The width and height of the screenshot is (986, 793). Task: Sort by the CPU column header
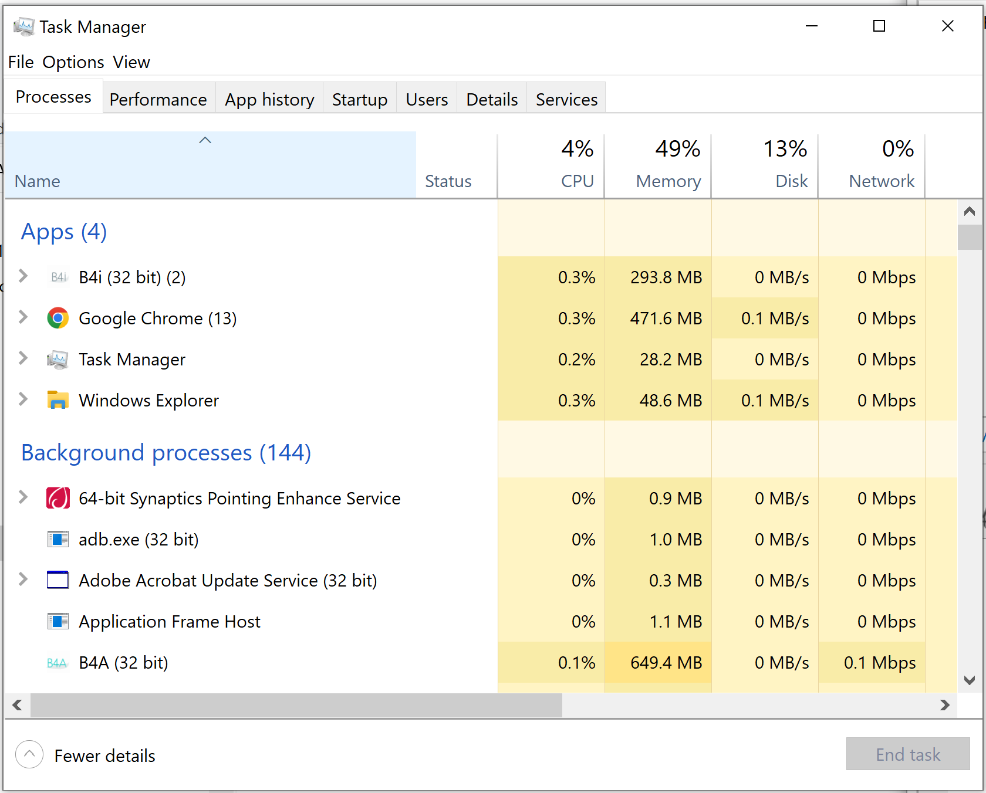click(x=577, y=181)
